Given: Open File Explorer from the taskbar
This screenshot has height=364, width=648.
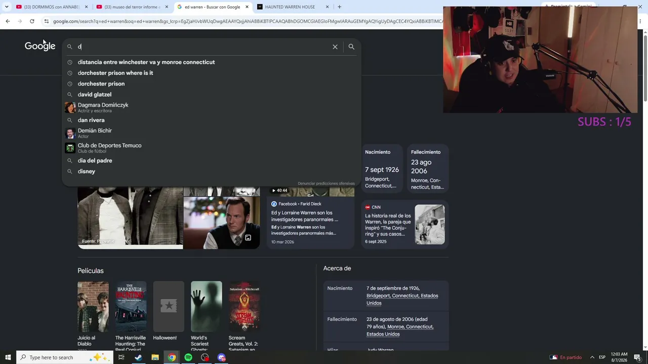Looking at the screenshot, I should (x=155, y=357).
